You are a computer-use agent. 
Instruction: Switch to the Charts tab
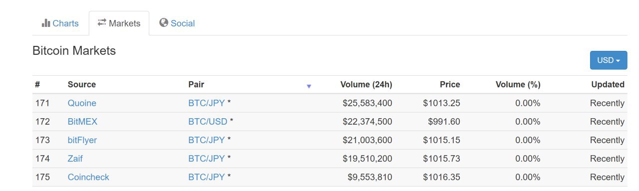60,23
